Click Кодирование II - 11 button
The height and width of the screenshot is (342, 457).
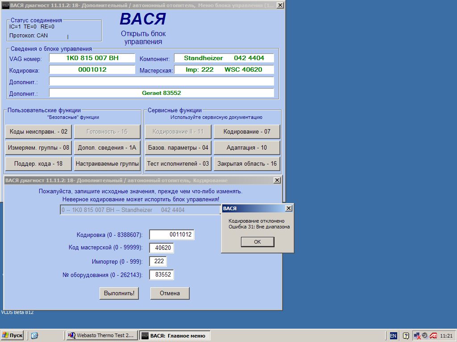click(x=178, y=131)
